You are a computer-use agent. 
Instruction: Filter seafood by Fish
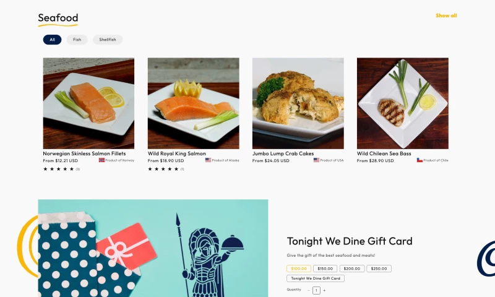(x=77, y=40)
